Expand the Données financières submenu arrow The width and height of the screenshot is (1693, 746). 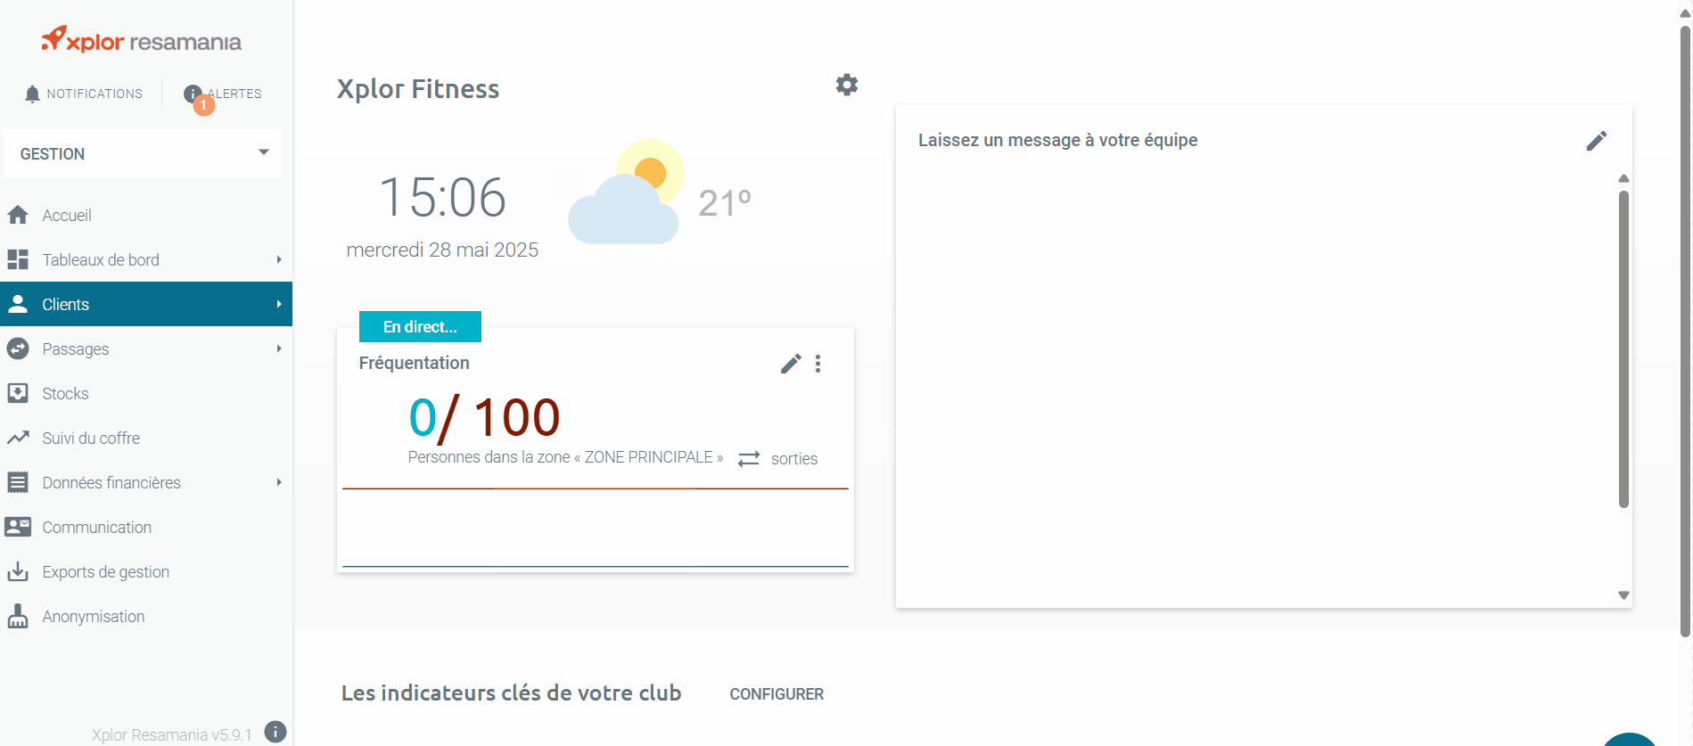pos(279,482)
